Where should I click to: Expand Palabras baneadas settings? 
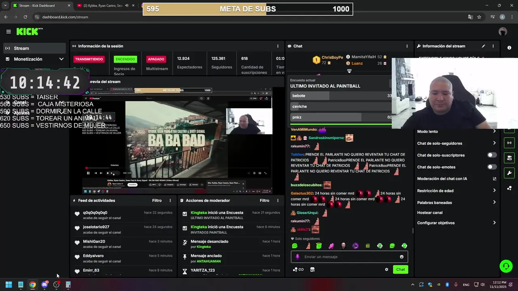[456, 202]
